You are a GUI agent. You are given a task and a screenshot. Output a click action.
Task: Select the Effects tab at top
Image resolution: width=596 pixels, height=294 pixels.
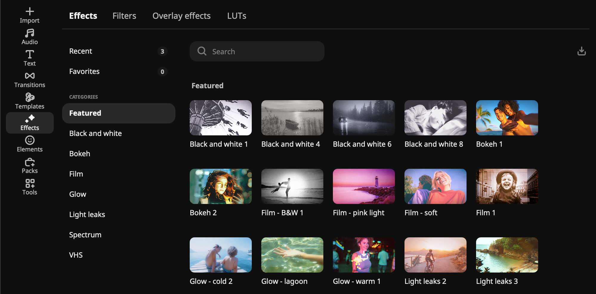[x=83, y=16]
